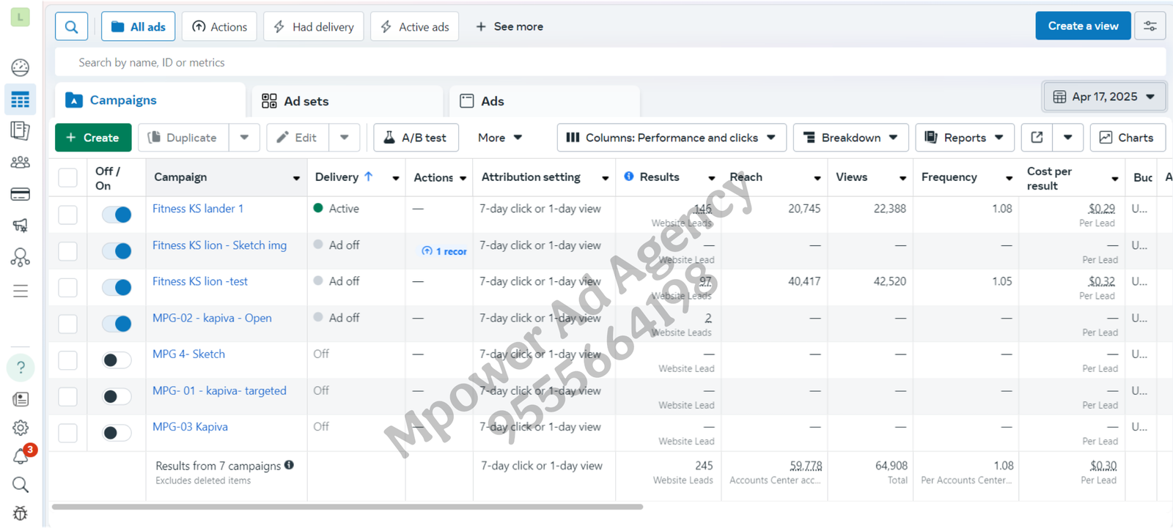1173x528 pixels.
Task: Select the Had delivery view
Action: tap(313, 26)
